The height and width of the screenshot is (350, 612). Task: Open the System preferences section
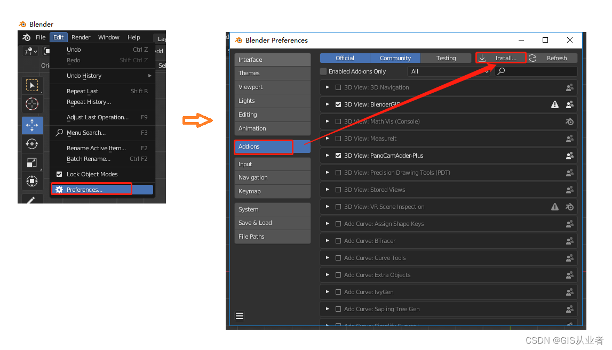[x=273, y=209]
